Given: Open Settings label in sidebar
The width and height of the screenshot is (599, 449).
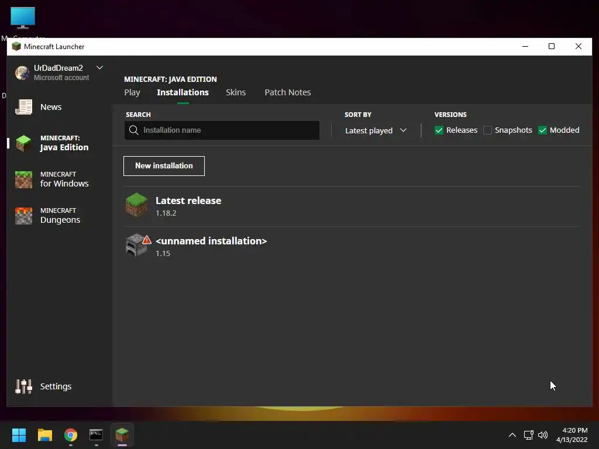Looking at the screenshot, I should click(56, 386).
